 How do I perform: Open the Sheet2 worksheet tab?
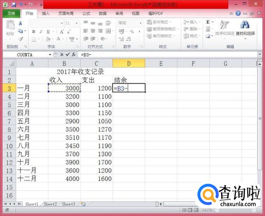[50, 204]
